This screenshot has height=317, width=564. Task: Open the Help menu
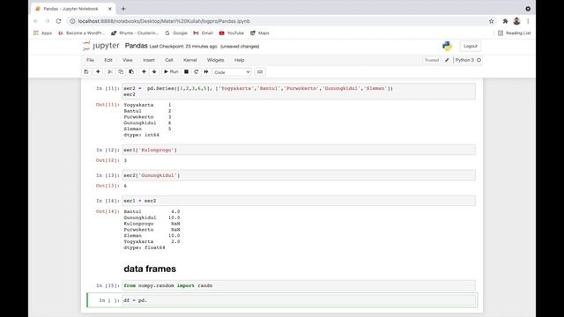click(239, 60)
